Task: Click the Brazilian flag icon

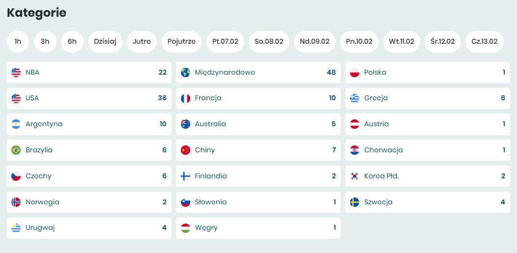Action: [x=16, y=150]
